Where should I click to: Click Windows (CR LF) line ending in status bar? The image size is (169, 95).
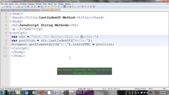[x=140, y=89]
